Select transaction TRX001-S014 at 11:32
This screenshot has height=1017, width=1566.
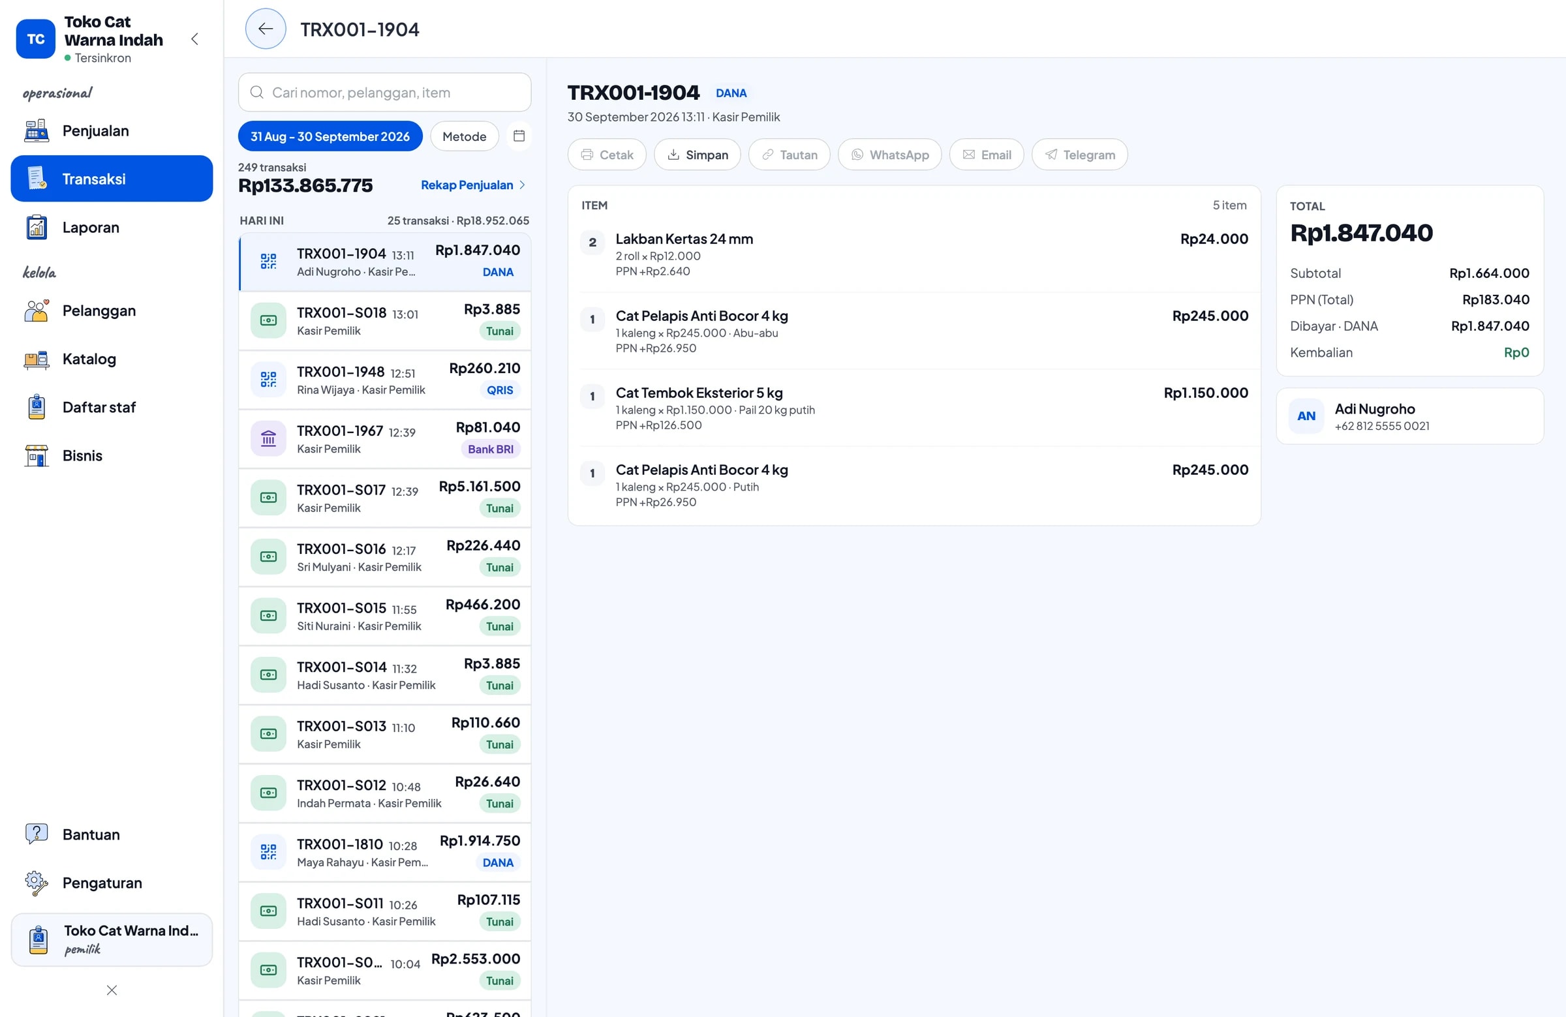coord(384,675)
